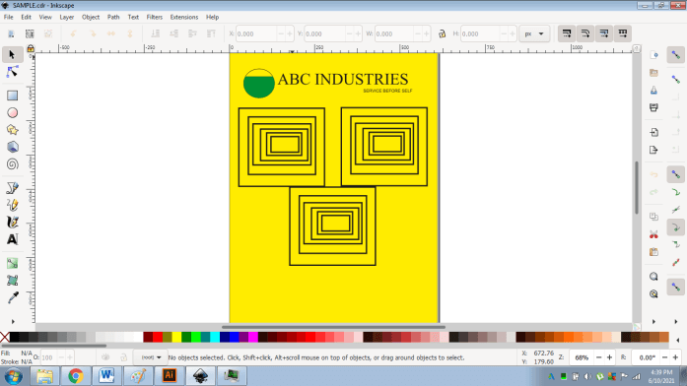This screenshot has width=687, height=386.
Task: Click the yellow color swatch in palette
Action: coord(176,337)
